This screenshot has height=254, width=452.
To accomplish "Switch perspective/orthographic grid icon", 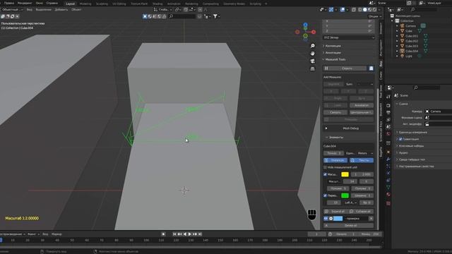I will click(312, 68).
